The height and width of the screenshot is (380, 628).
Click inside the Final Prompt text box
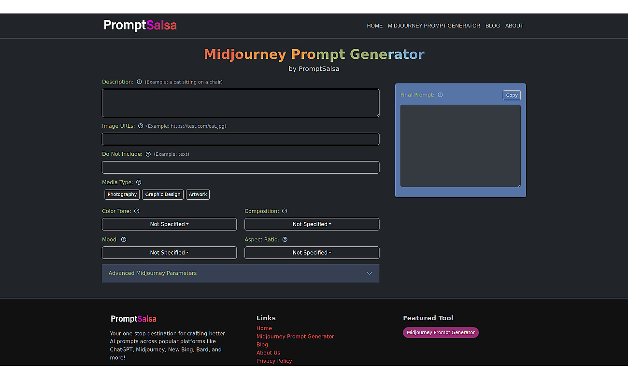point(460,146)
